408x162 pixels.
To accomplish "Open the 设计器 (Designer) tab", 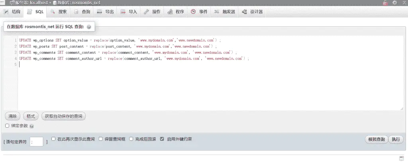I will click(x=252, y=12).
